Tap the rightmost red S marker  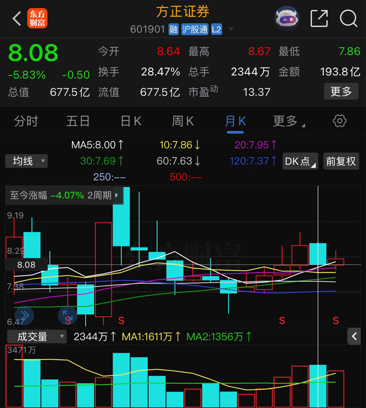(336, 321)
